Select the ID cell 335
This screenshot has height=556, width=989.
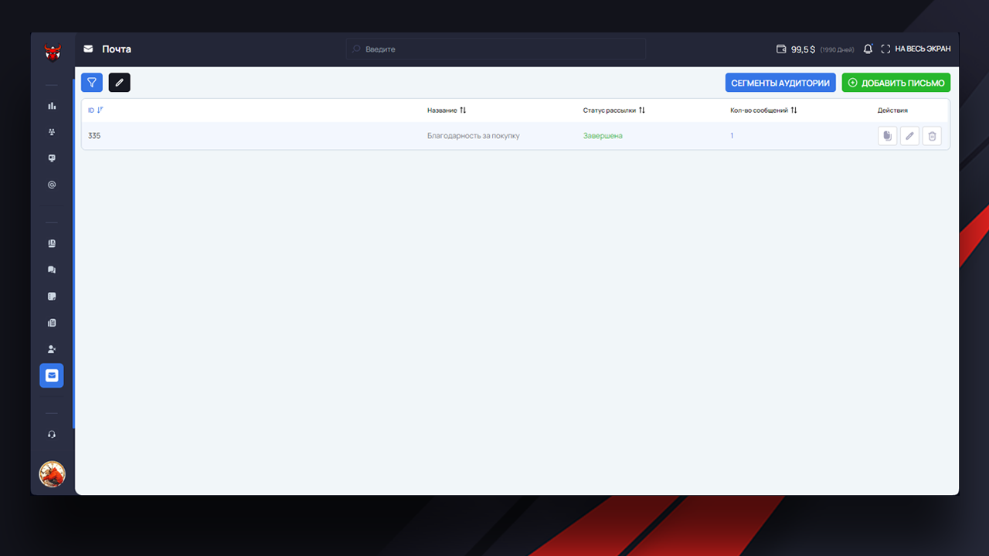[94, 136]
